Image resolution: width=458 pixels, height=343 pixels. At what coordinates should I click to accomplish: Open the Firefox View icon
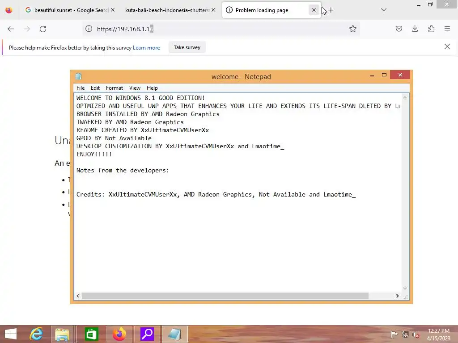point(9,10)
